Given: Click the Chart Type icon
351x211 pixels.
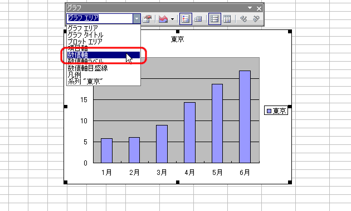Looking at the screenshot, I should pos(163,19).
